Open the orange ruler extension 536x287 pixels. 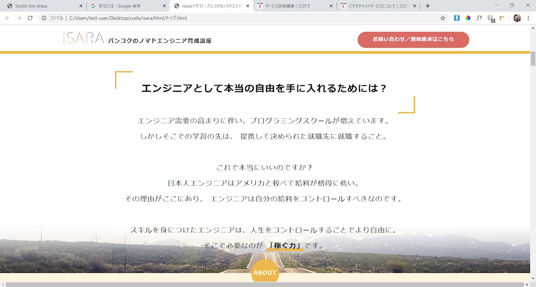pos(502,18)
